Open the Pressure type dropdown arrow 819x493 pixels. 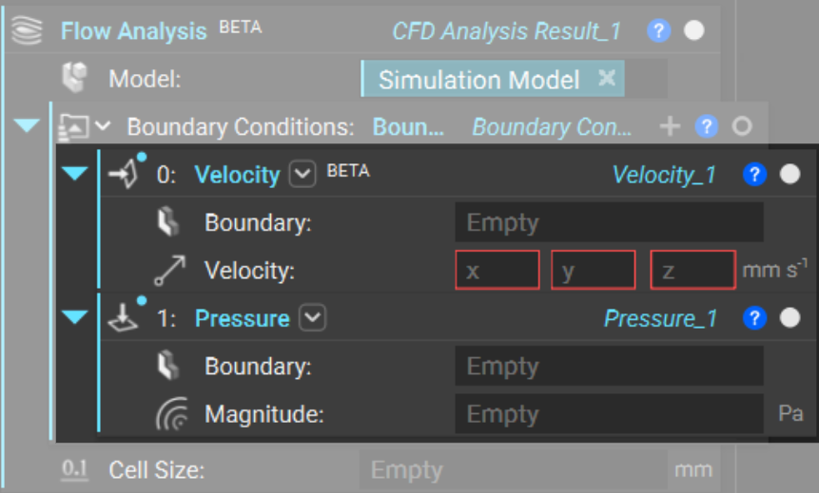312,318
